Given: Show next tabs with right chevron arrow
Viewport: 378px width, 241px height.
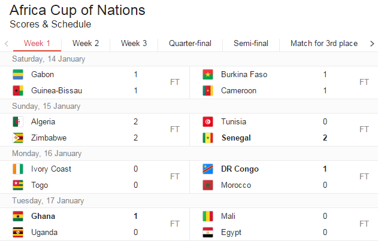Looking at the screenshot, I should (x=372, y=44).
